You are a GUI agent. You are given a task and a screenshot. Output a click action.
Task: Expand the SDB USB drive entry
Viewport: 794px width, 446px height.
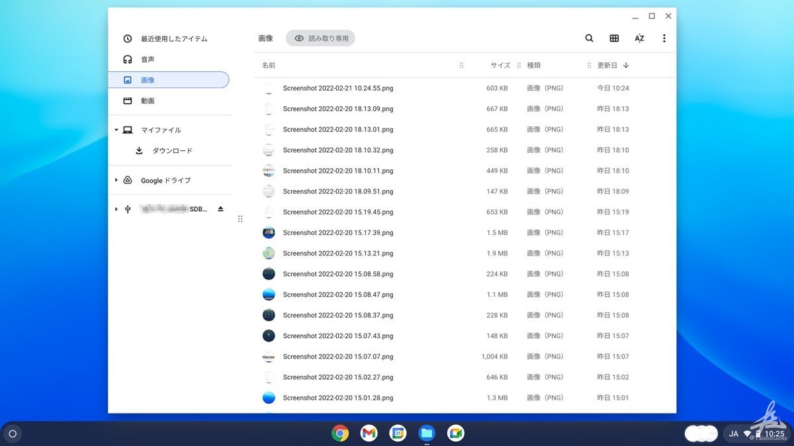(116, 208)
